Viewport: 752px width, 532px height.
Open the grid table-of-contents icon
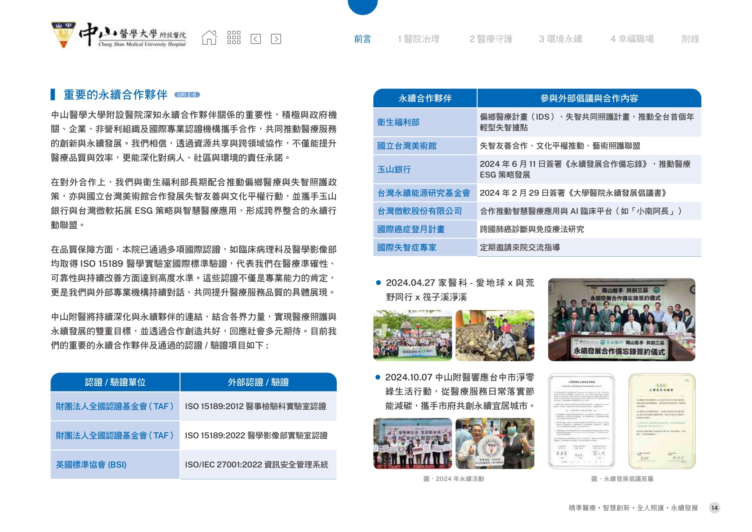click(x=234, y=38)
